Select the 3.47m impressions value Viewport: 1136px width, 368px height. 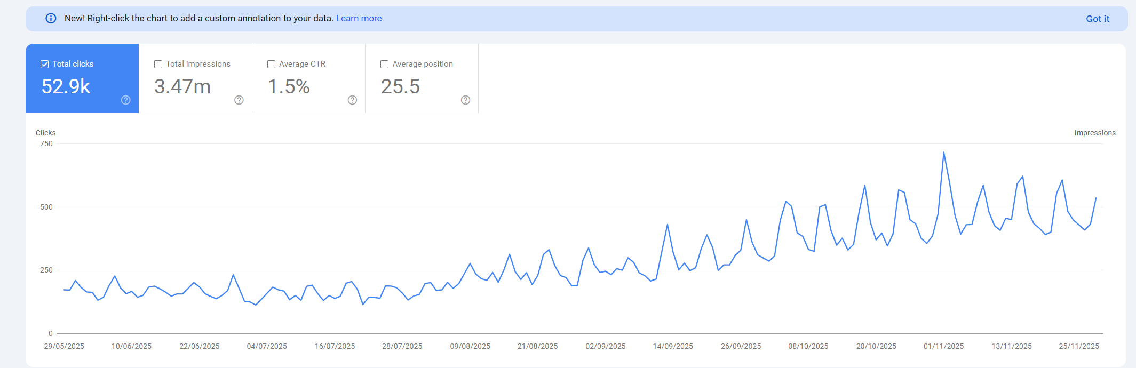coord(182,87)
